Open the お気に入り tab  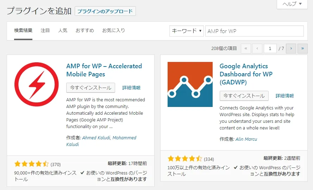coord(114,31)
